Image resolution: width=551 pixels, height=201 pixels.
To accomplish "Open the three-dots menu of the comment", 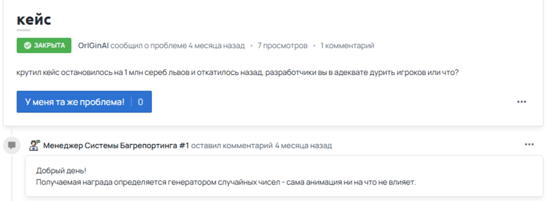I will point(529,144).
